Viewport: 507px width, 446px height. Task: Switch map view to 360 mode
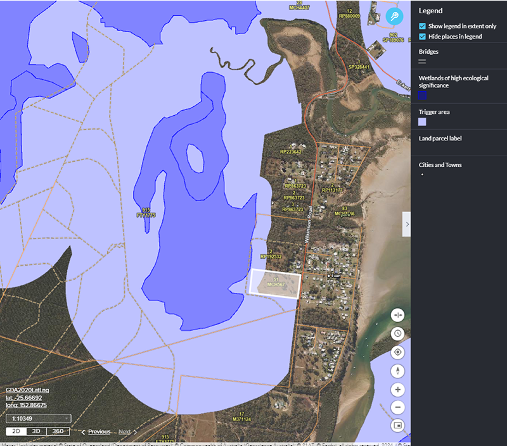tap(58, 431)
